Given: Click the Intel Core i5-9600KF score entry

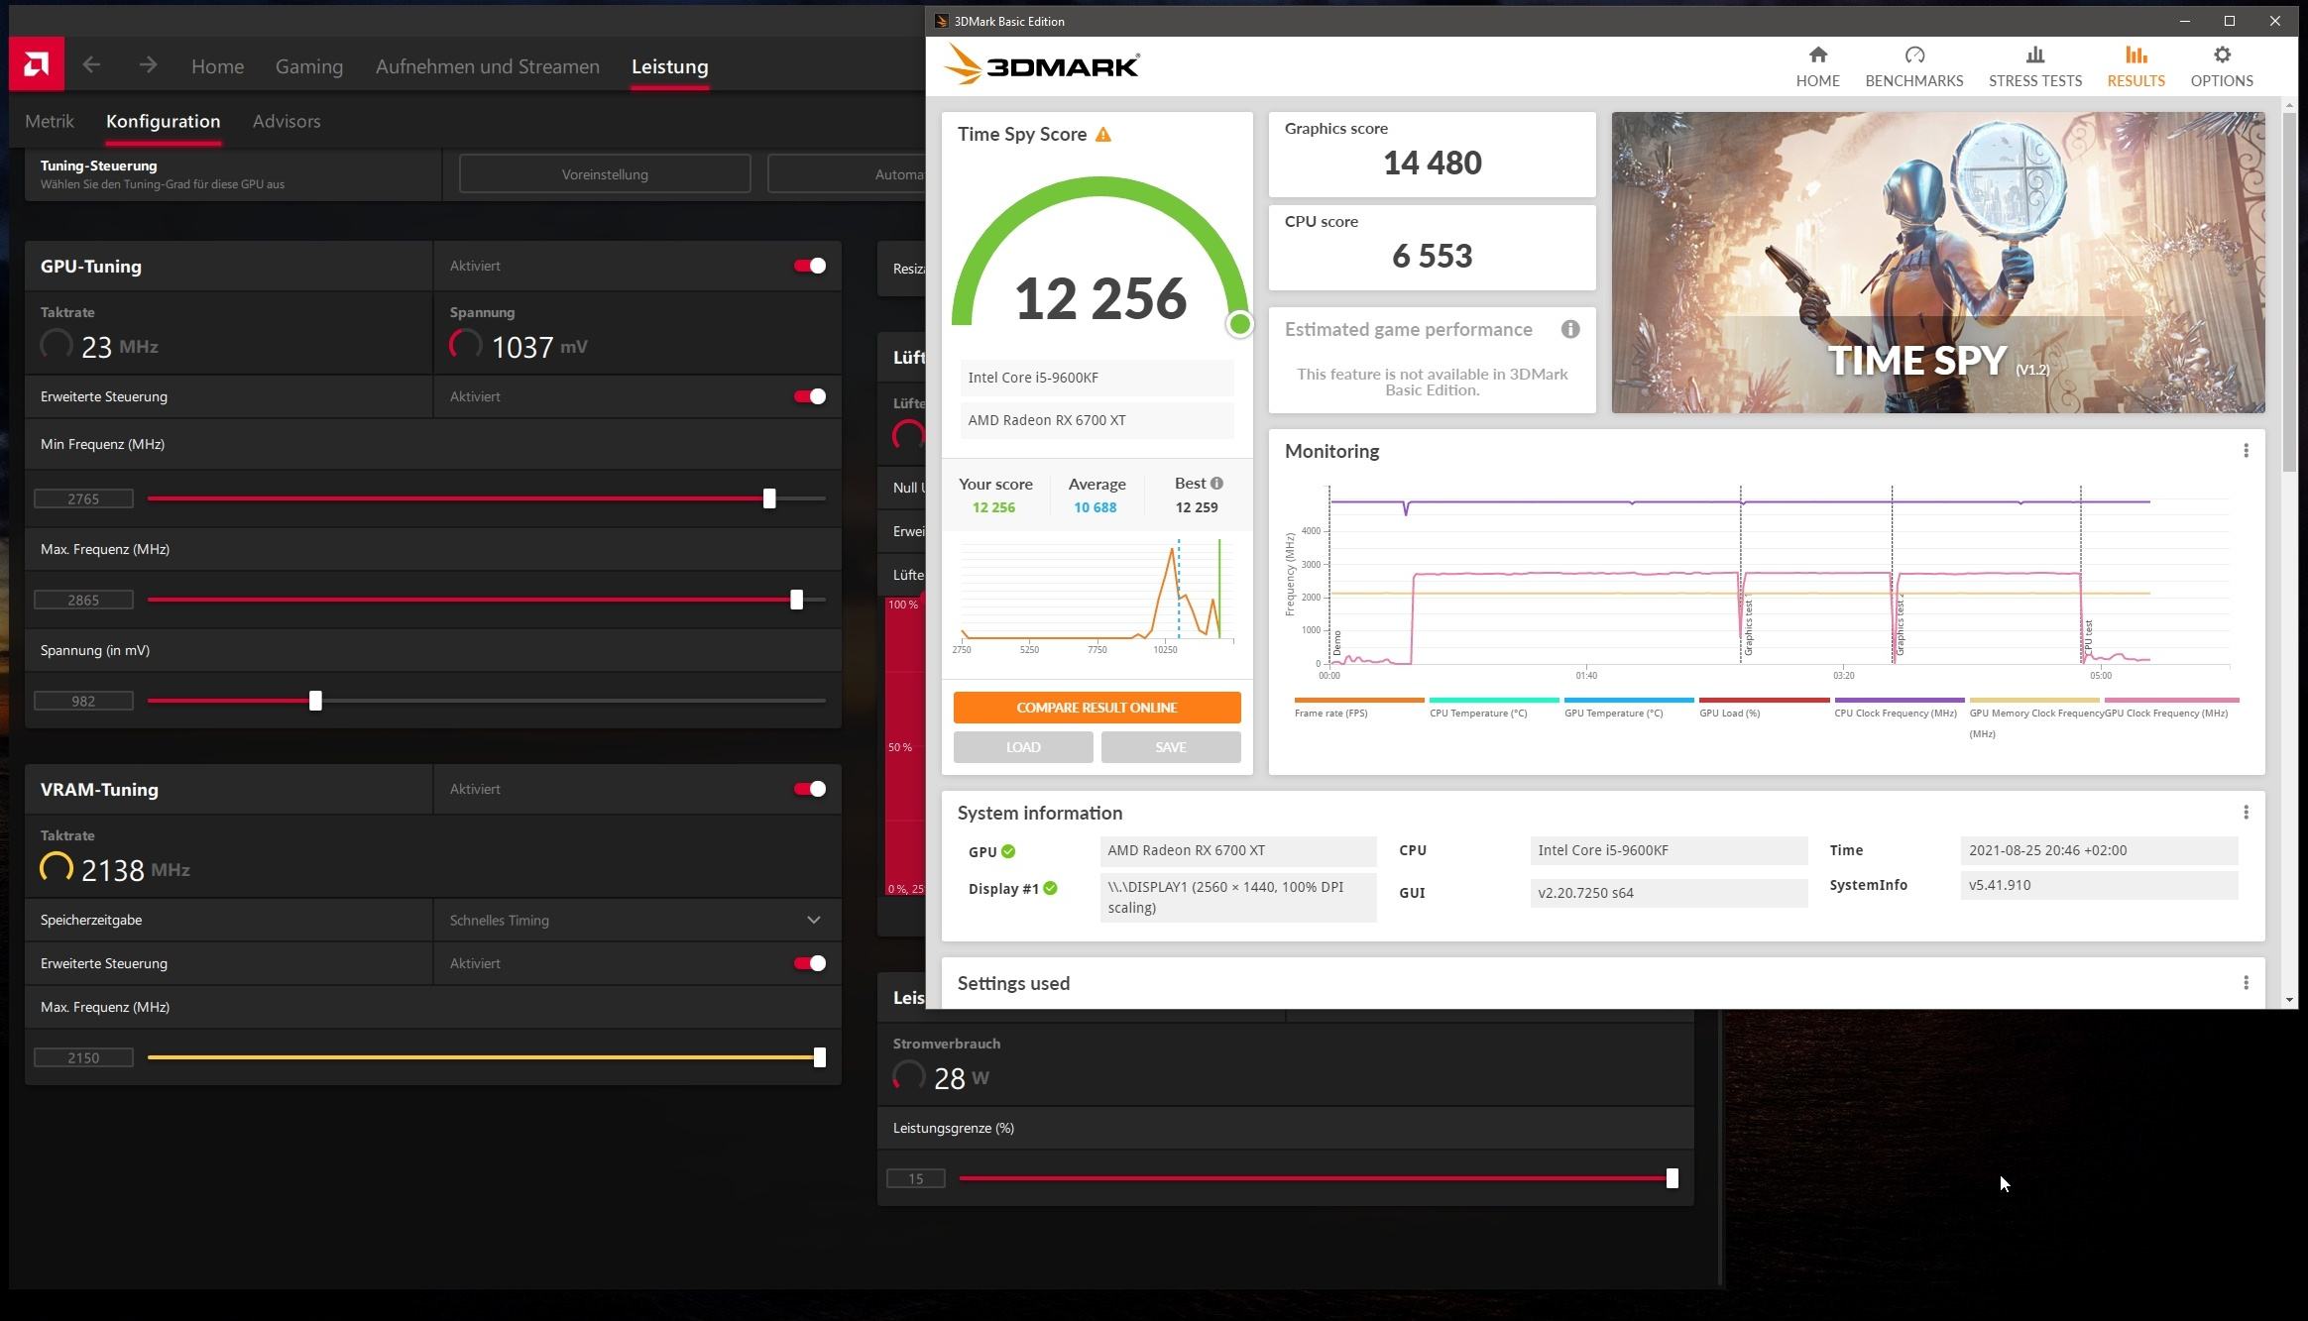Looking at the screenshot, I should (1096, 378).
